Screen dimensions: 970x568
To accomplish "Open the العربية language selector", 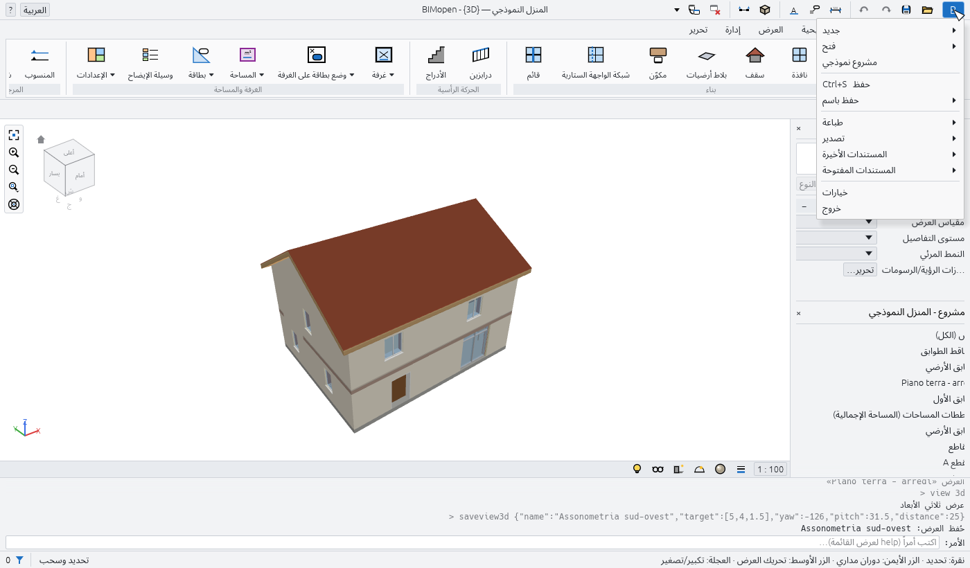I will coord(35,10).
